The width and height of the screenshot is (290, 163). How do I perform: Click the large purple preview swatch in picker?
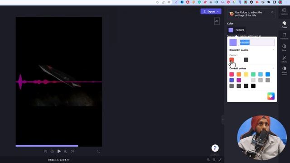click(233, 43)
